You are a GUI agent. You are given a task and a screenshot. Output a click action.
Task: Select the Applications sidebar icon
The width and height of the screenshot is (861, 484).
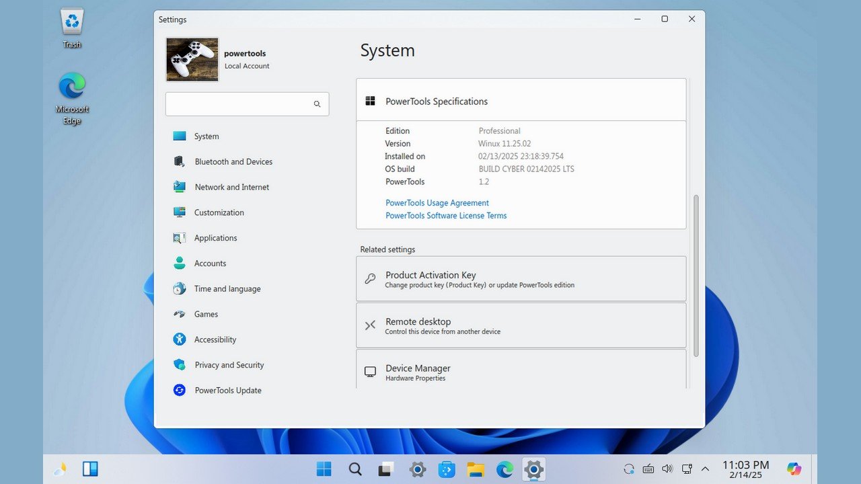179,237
